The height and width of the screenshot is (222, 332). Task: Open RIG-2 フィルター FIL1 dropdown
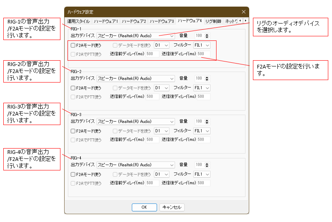[202, 88]
